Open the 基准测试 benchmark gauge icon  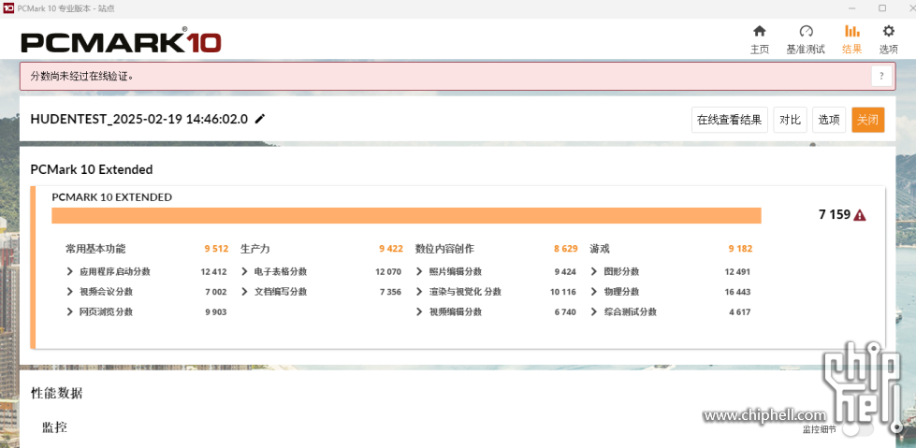pyautogui.click(x=806, y=31)
